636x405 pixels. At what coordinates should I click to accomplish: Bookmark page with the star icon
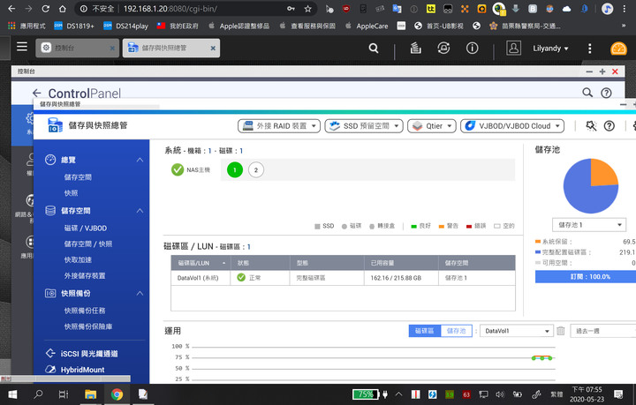click(x=308, y=9)
